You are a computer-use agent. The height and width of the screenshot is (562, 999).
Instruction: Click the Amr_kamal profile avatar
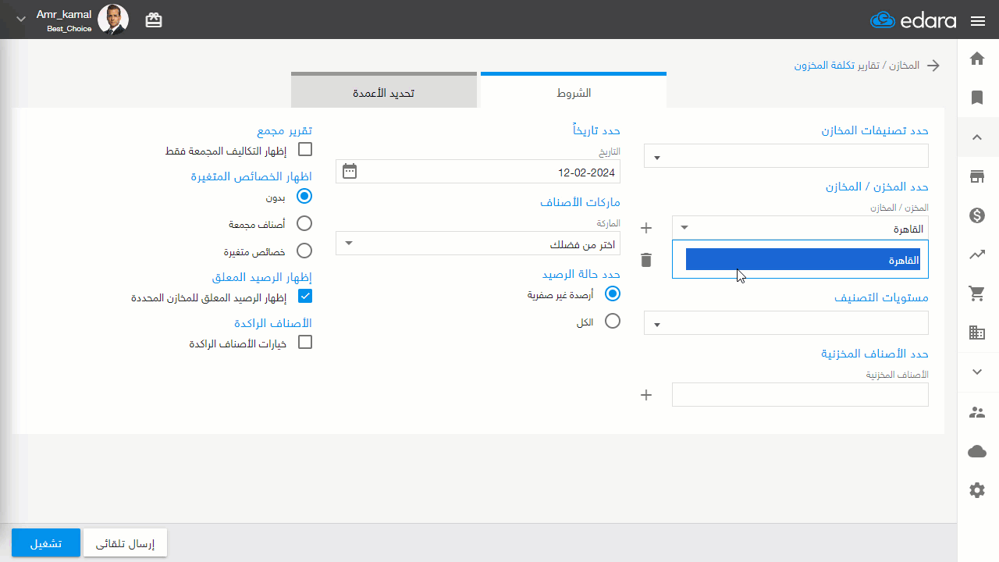click(113, 20)
